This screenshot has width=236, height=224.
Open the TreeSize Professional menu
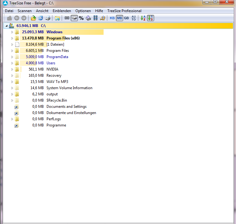click(124, 11)
